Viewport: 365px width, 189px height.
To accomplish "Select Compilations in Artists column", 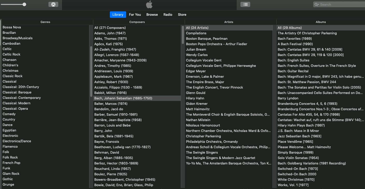I will pyautogui.click(x=196, y=33).
